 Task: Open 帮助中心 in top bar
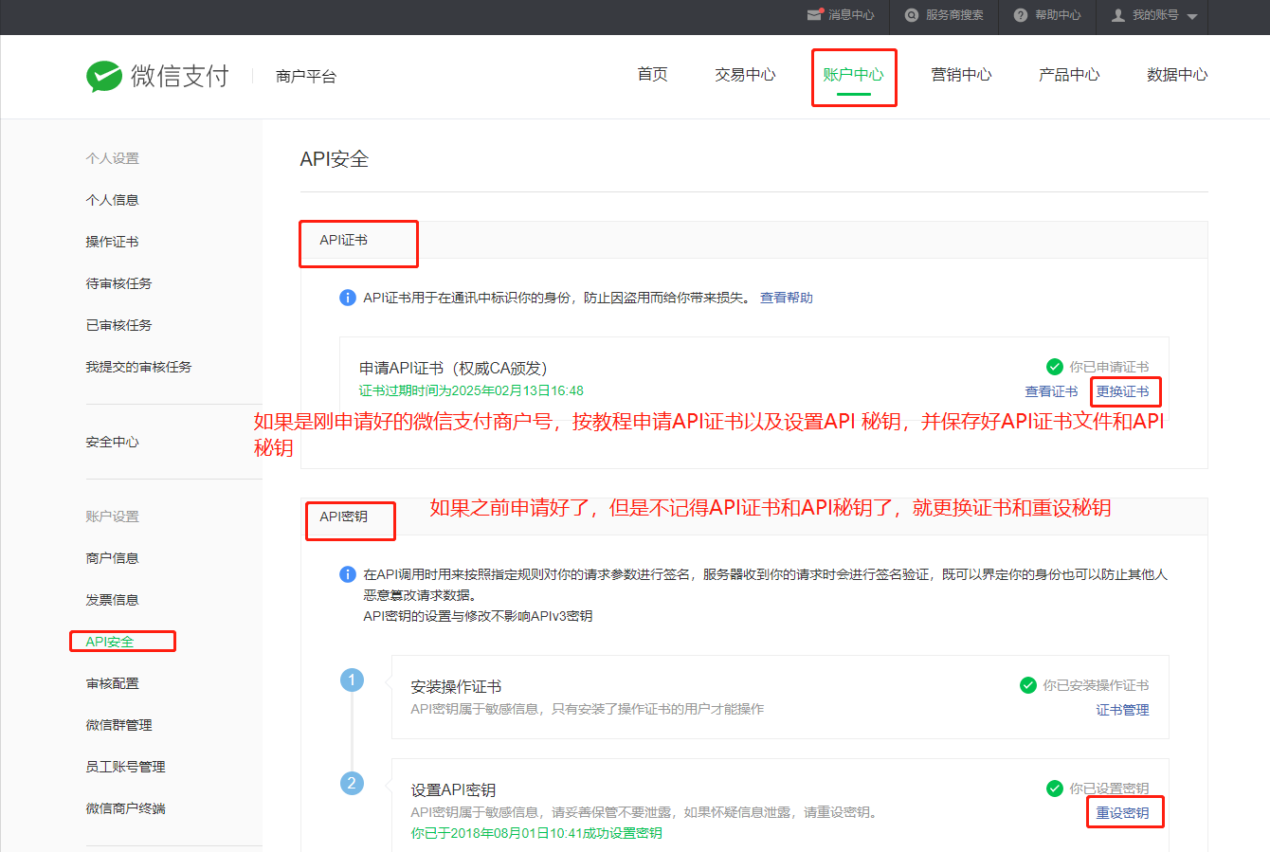(x=1058, y=15)
